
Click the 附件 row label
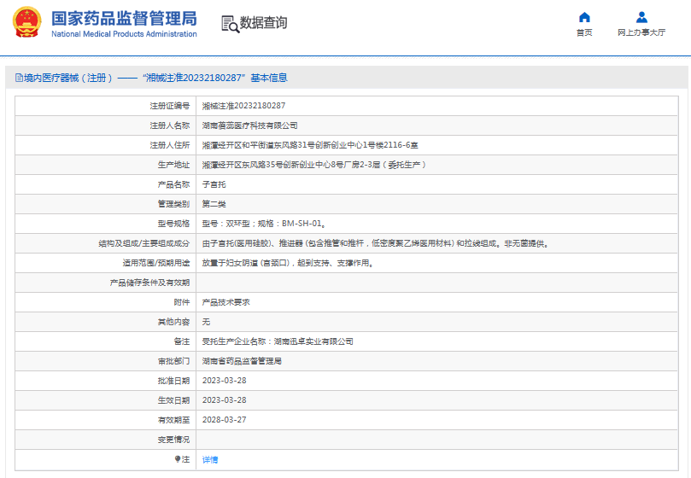182,302
